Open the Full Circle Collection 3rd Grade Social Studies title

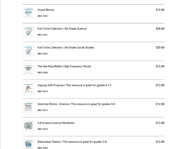(66, 48)
